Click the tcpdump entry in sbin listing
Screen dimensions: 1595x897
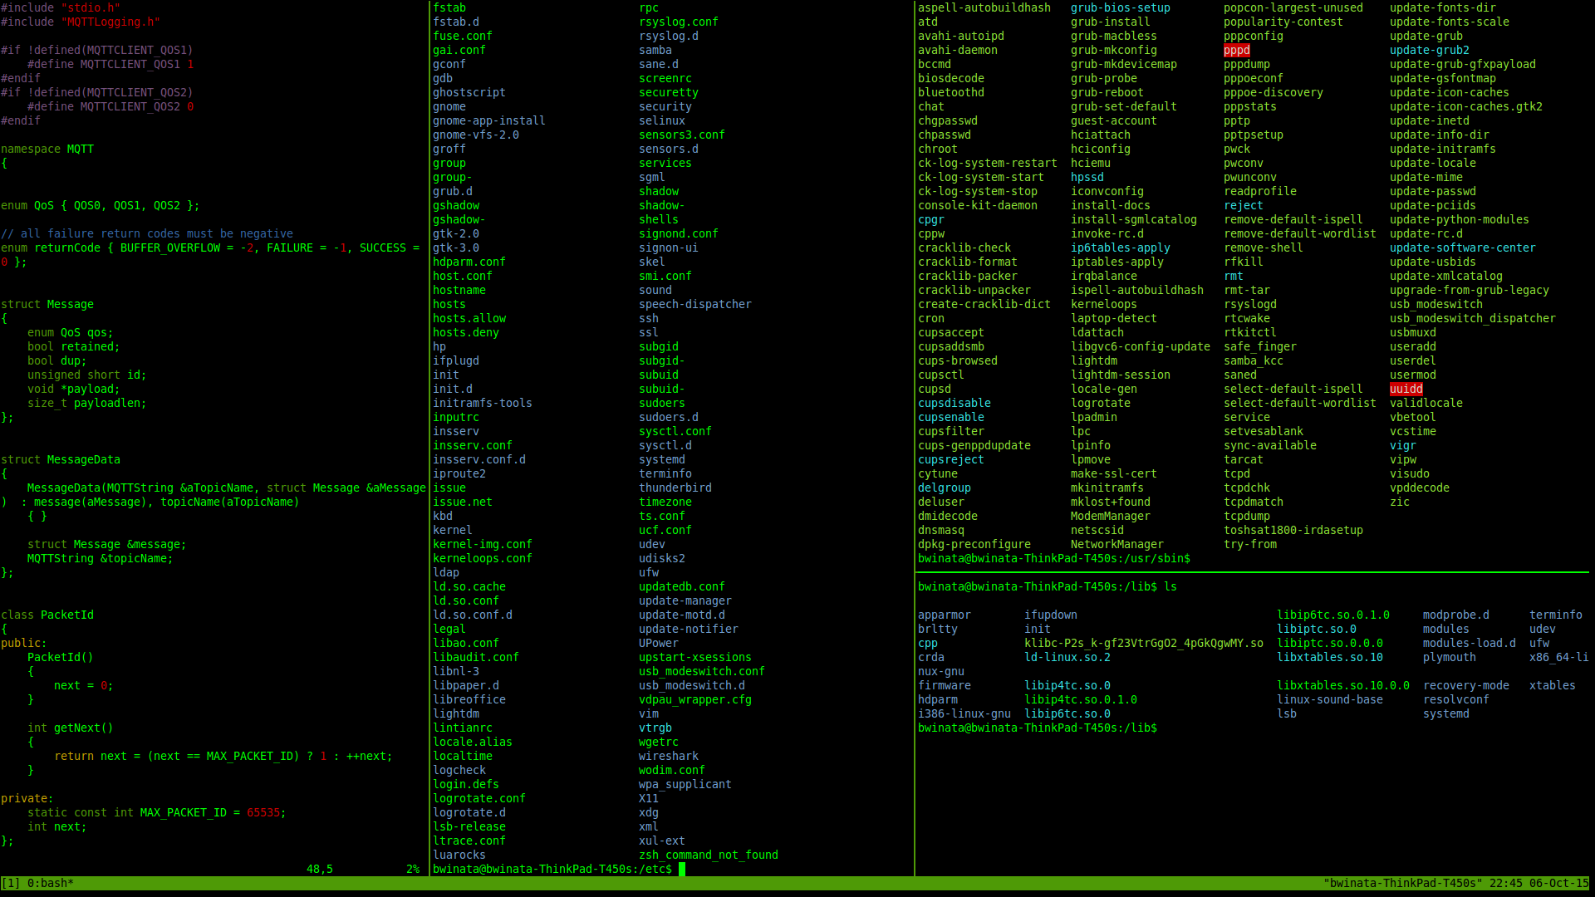point(1246,516)
